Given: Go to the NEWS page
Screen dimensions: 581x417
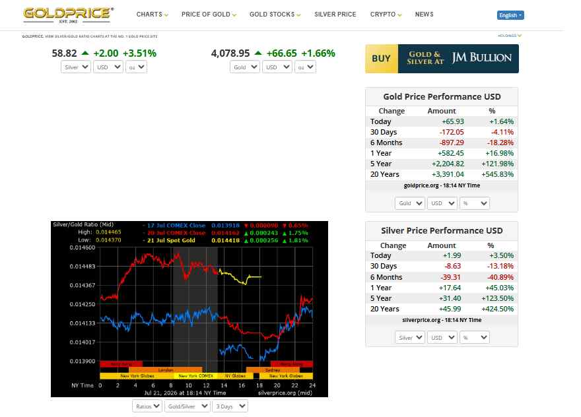Looking at the screenshot, I should [x=425, y=15].
